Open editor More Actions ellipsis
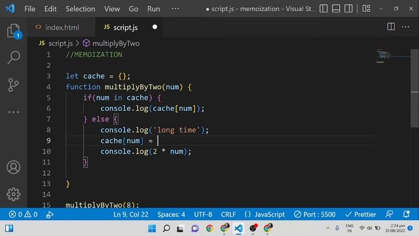 (x=405, y=26)
